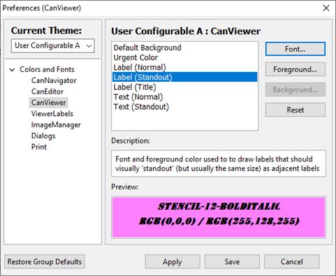Choose Label (Title) list item
The width and height of the screenshot is (336, 276).
tap(184, 87)
